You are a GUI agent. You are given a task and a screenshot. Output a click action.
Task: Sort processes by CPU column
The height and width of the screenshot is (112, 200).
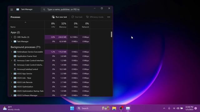50,25
